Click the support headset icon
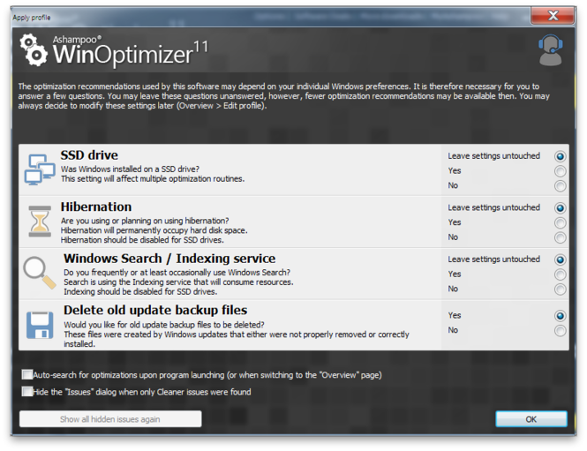Image resolution: width=587 pixels, height=451 pixels. point(550,50)
